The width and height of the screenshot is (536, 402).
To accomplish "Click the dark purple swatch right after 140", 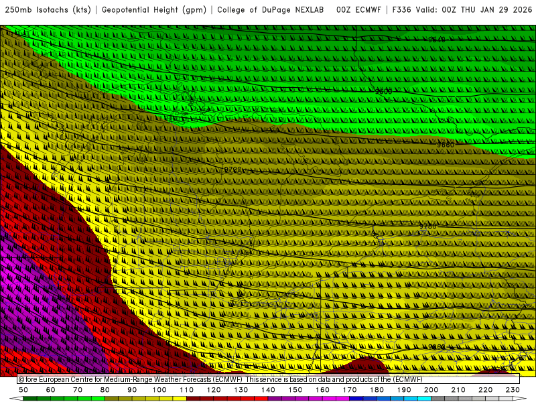I will click(x=275, y=399).
